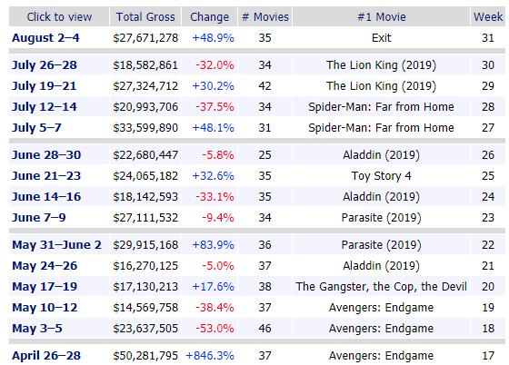Click the Total Gross column header
Viewport: 509px width, 365px height.
[145, 17]
